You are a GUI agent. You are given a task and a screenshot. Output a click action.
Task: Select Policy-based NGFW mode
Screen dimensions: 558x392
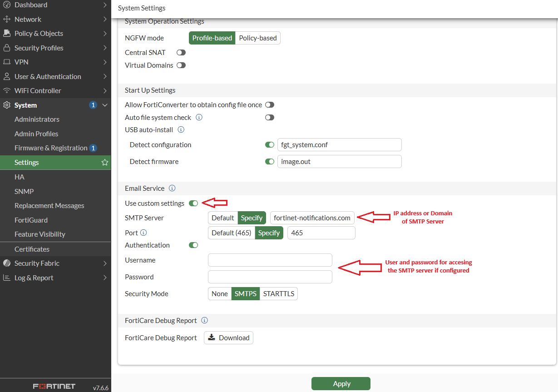point(258,38)
